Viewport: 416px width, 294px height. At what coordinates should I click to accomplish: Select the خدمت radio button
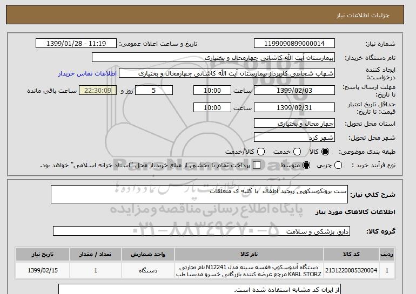(x=297, y=152)
